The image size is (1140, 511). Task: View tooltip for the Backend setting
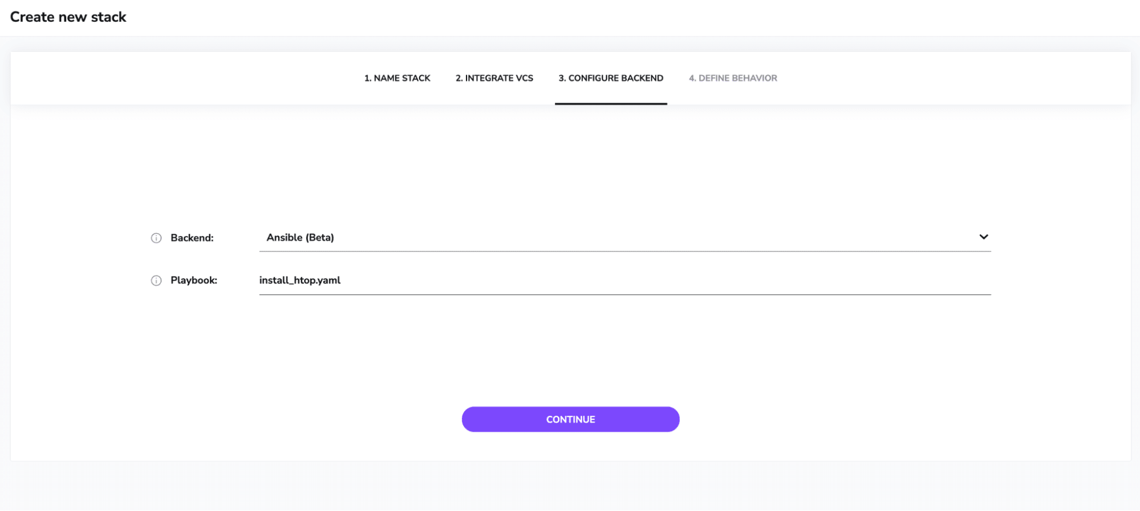(156, 238)
